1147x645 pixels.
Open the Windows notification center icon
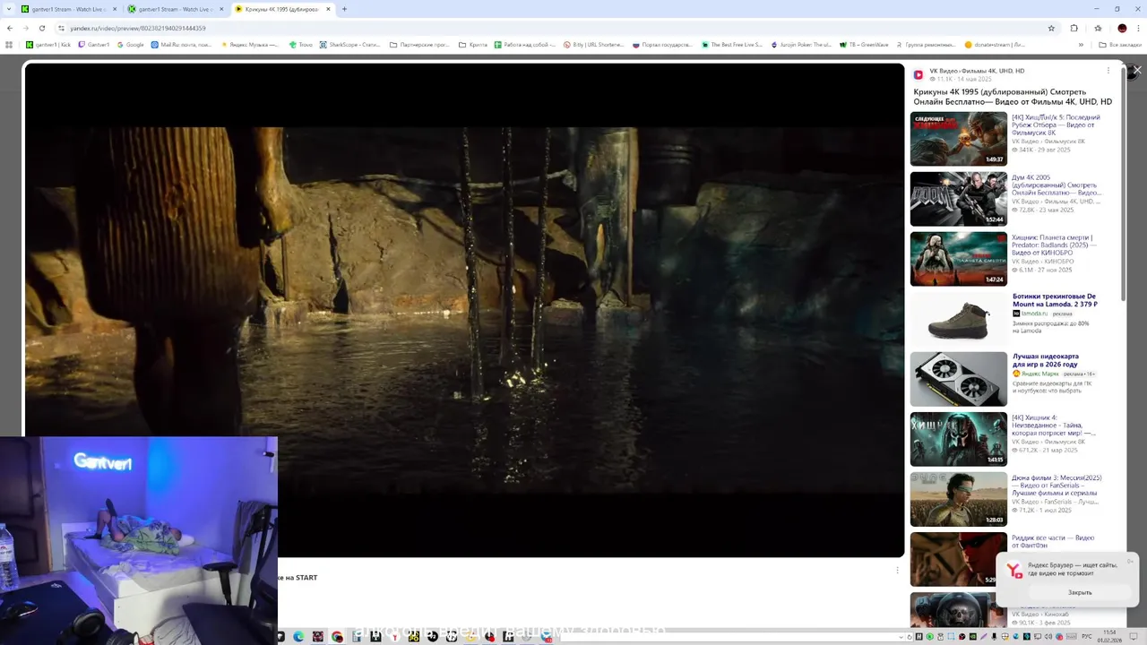click(x=1135, y=637)
